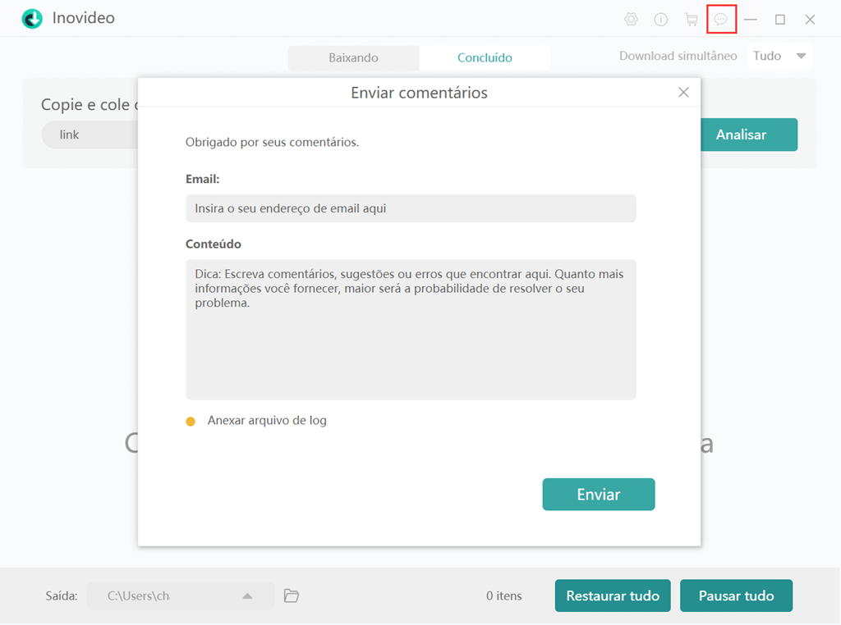
Task: Click the Inovideo logo icon
Action: pyautogui.click(x=32, y=19)
